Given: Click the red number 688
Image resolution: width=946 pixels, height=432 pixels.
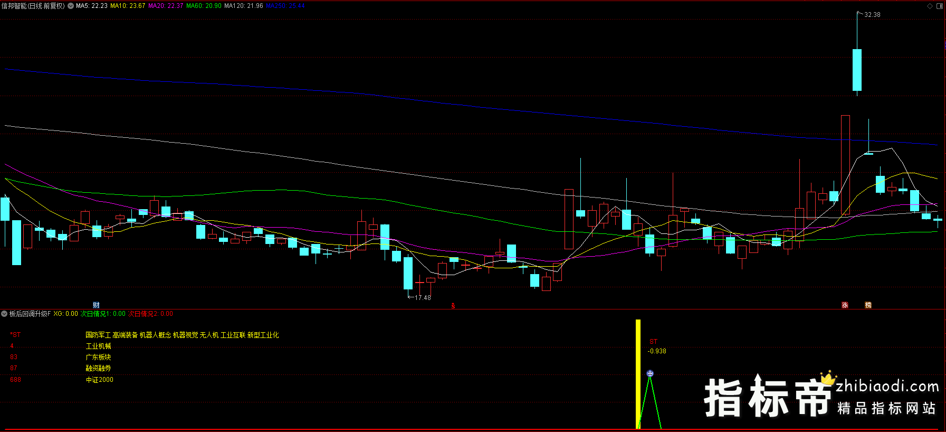Looking at the screenshot, I should click(x=15, y=380).
